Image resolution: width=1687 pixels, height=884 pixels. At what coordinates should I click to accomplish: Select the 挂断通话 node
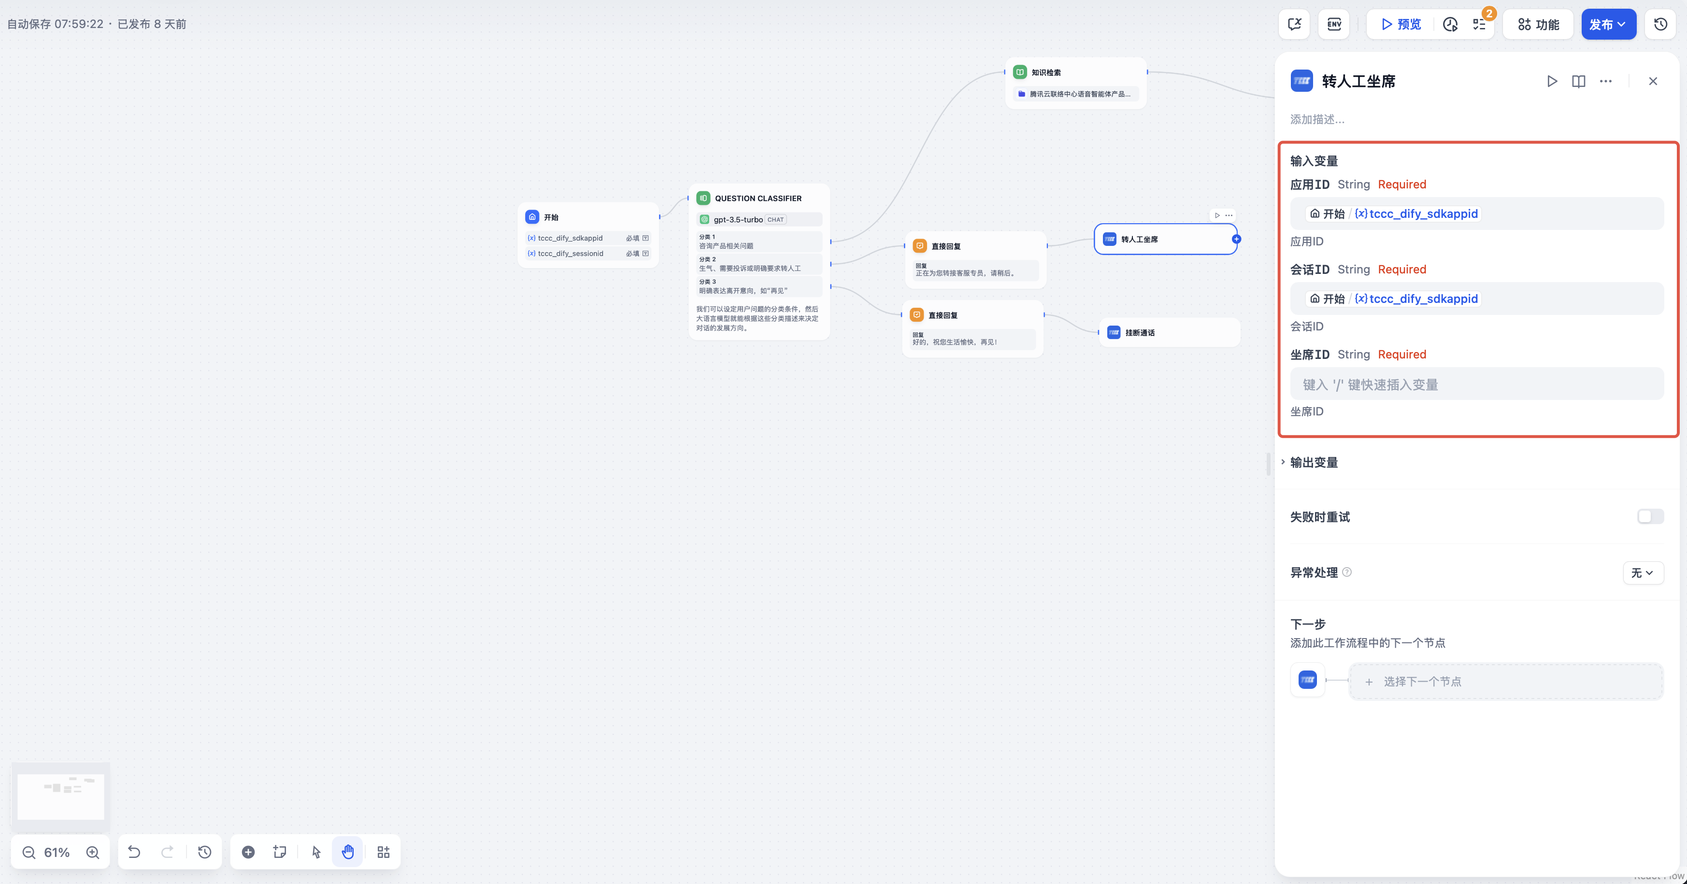[x=1170, y=333]
